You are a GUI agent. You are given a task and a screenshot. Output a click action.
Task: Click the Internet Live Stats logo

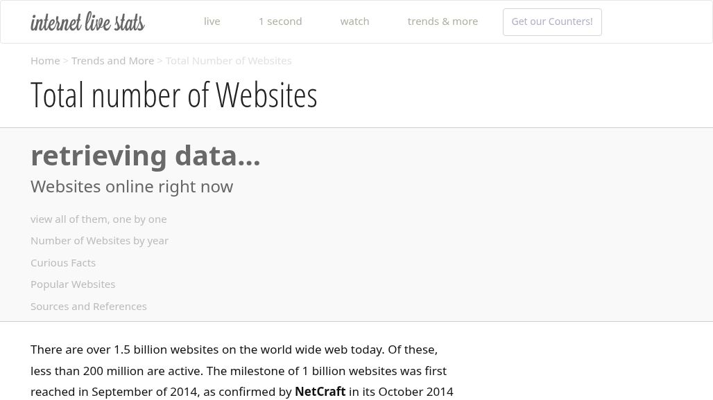87,21
